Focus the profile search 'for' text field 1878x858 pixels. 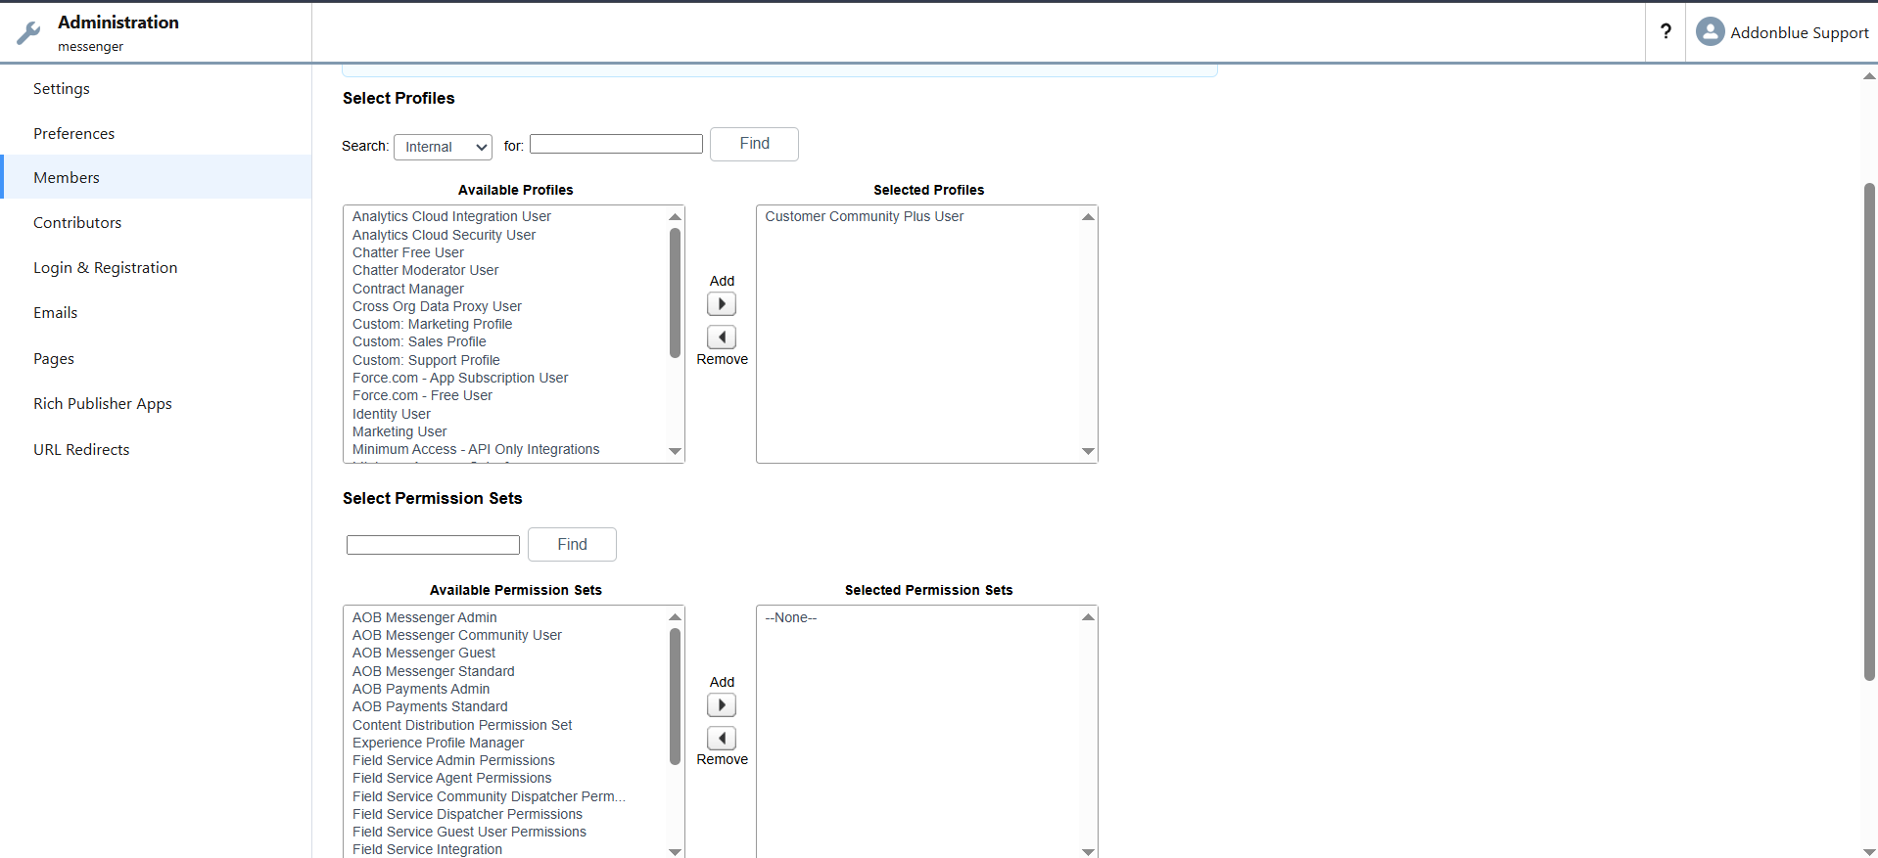616,144
